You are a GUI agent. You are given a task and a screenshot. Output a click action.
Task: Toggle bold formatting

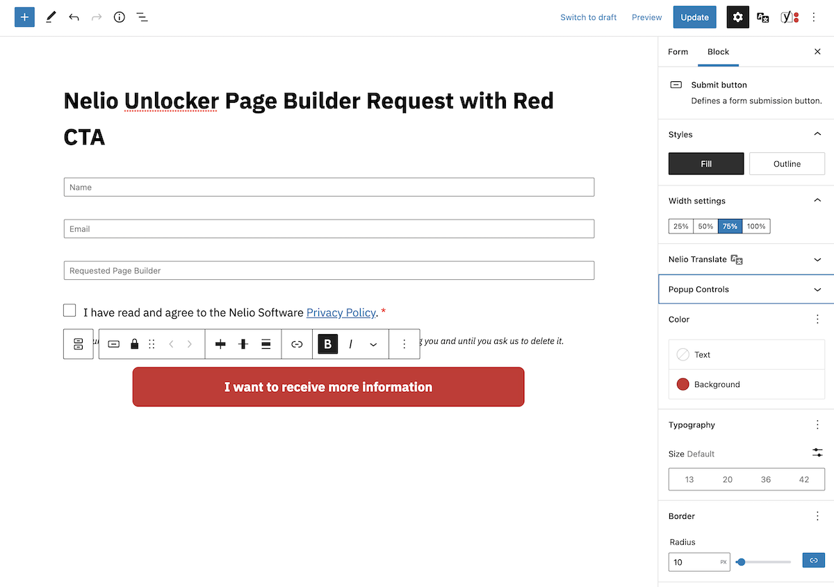tap(328, 344)
